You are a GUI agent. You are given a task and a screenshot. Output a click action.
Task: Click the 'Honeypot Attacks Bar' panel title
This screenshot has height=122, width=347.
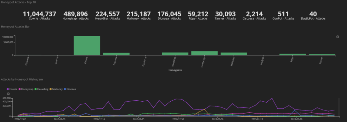click(x=15, y=26)
